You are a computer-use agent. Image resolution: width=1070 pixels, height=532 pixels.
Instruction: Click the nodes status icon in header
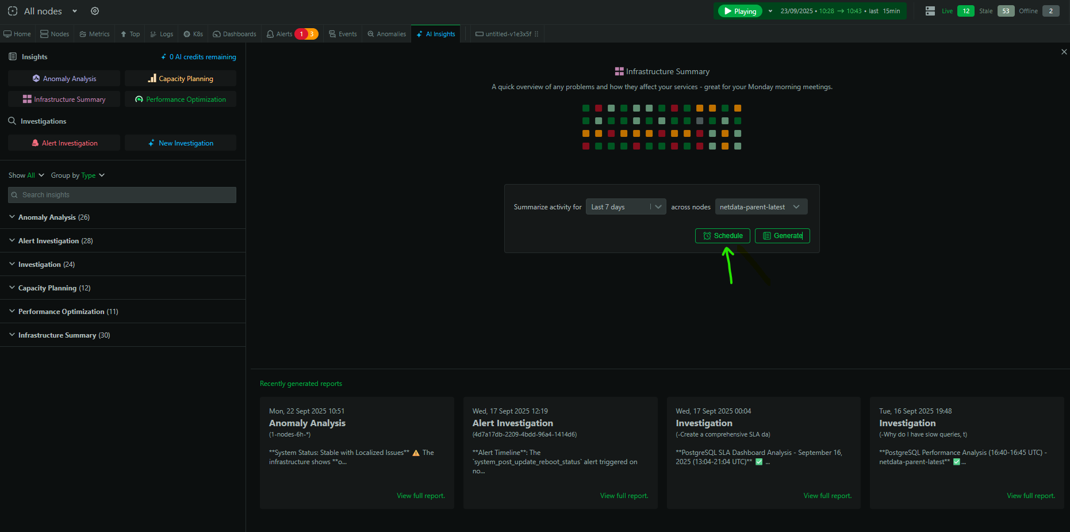coord(930,11)
